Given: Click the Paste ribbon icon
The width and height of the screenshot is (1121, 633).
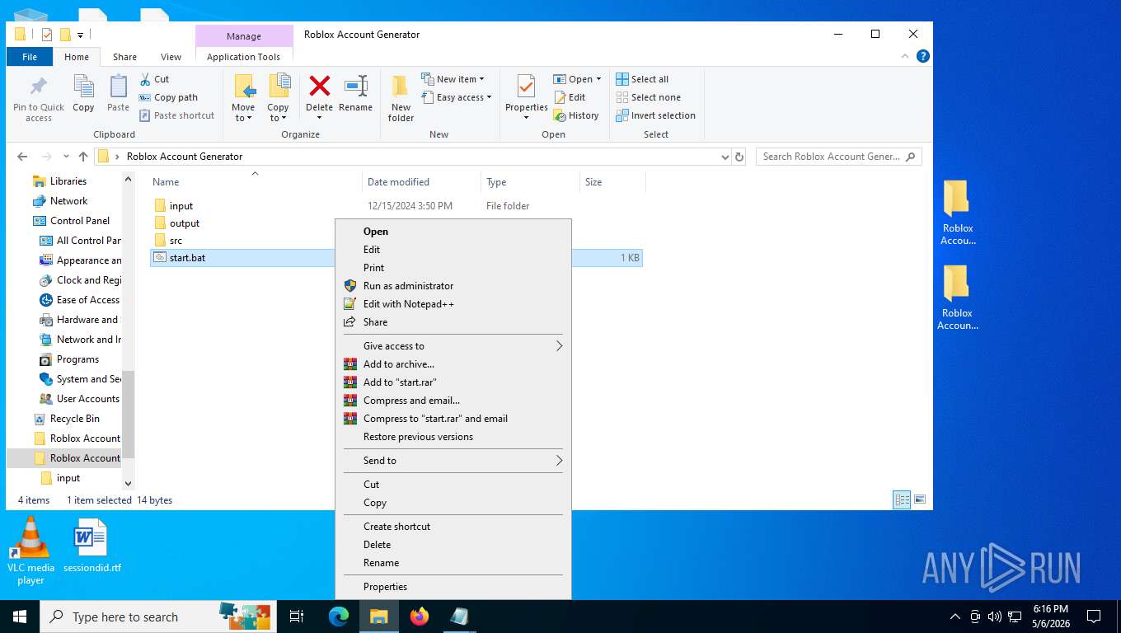Looking at the screenshot, I should point(118,87).
